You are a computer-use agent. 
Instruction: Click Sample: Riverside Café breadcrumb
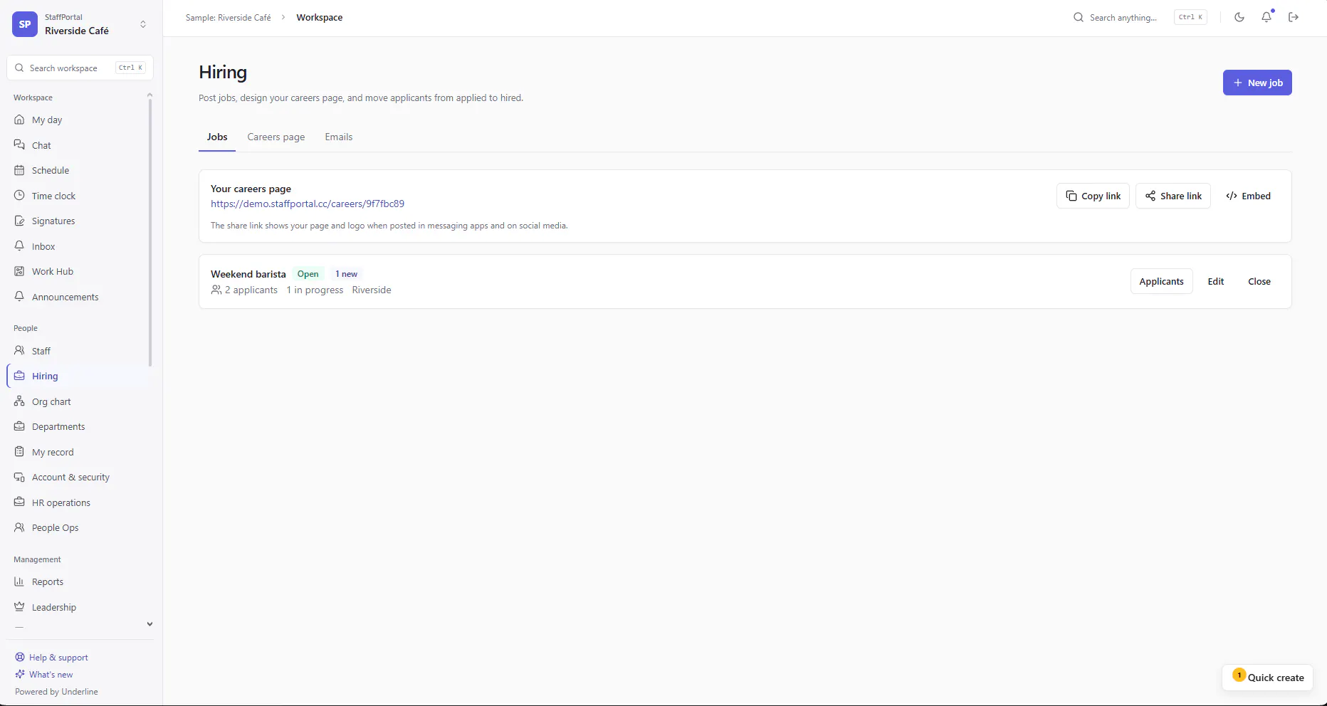[x=229, y=17]
